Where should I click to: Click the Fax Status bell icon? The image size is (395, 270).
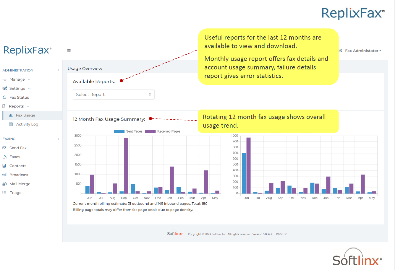[x=4, y=97]
